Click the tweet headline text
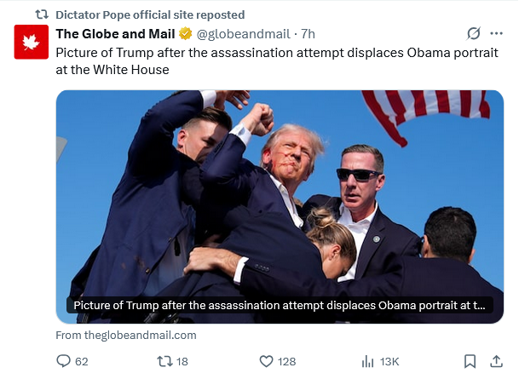Image resolution: width=519 pixels, height=379 pixels. 256,60
